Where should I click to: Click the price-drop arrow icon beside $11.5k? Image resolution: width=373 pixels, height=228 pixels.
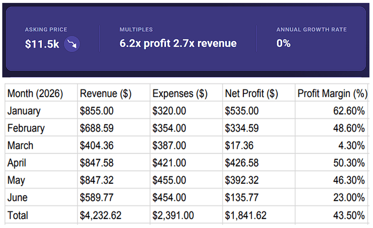point(72,44)
